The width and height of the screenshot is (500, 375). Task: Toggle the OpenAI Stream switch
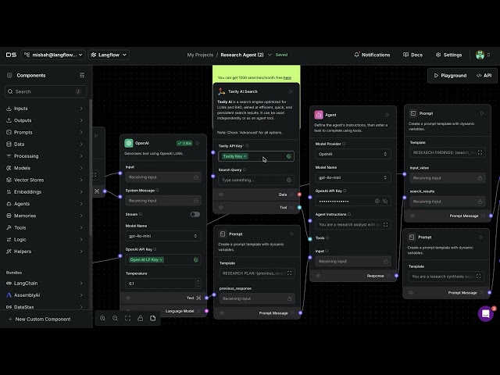tap(195, 214)
